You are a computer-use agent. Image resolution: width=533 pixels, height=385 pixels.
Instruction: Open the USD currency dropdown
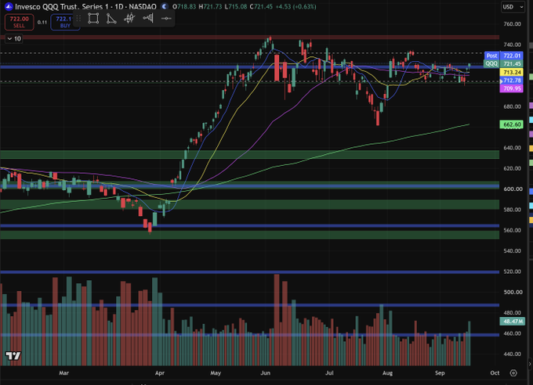[x=513, y=7]
